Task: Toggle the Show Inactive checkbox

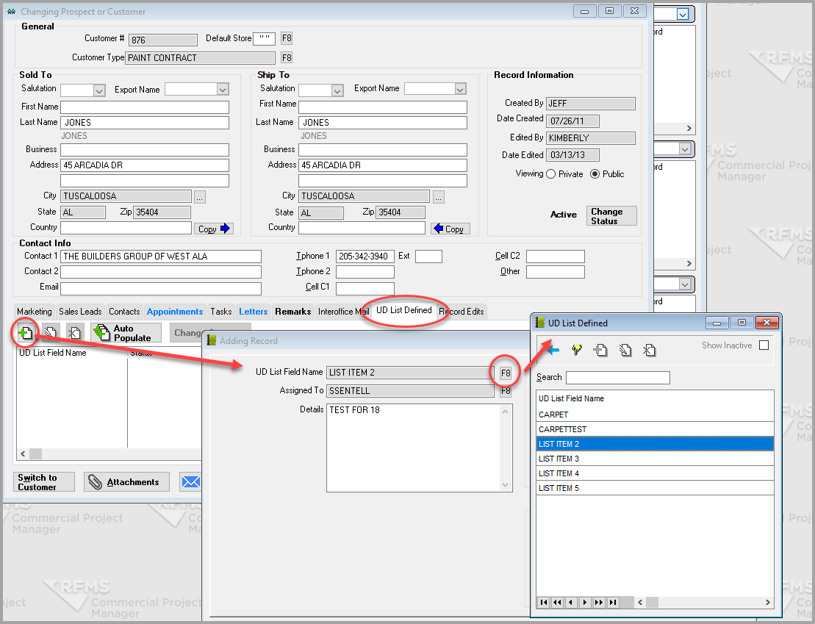Action: tap(764, 345)
